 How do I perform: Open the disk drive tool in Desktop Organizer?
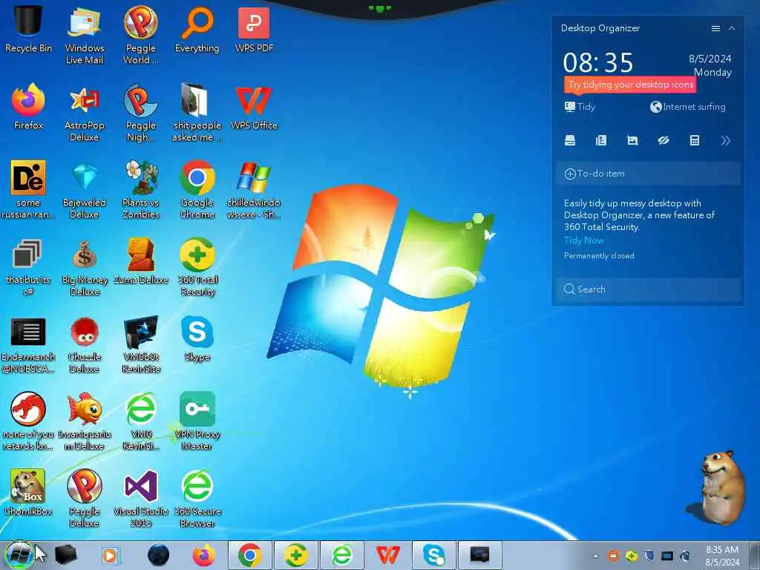point(570,140)
